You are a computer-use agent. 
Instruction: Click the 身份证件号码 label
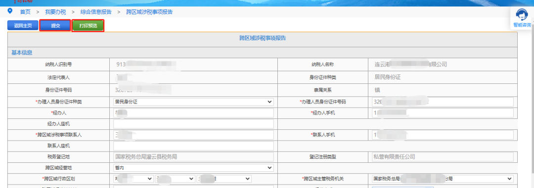coord(58,90)
